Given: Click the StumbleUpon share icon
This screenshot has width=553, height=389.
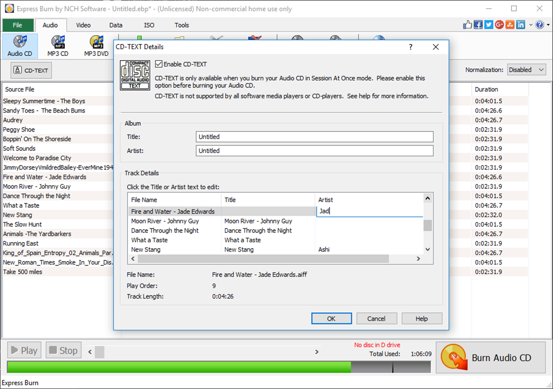Looking at the screenshot, I should 510,24.
